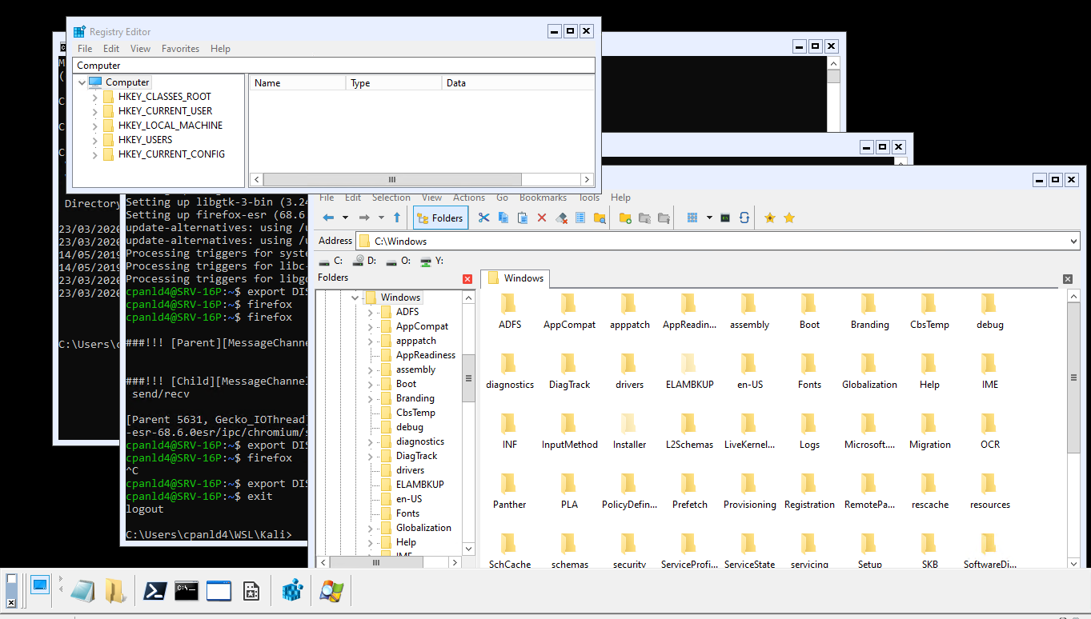Image resolution: width=1091 pixels, height=619 pixels.
Task: Expand HKEY_LOCAL_MACHINE registry key
Action: tap(95, 126)
